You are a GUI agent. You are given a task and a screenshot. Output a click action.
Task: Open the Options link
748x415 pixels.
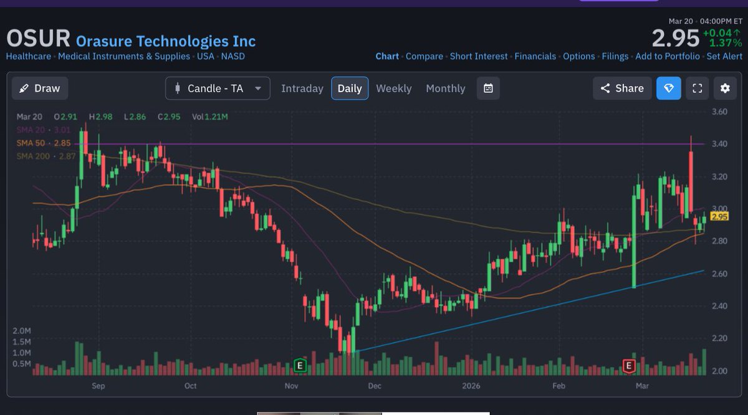(x=579, y=56)
